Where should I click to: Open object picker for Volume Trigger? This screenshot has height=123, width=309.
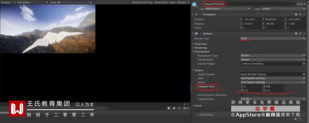(x=304, y=64)
